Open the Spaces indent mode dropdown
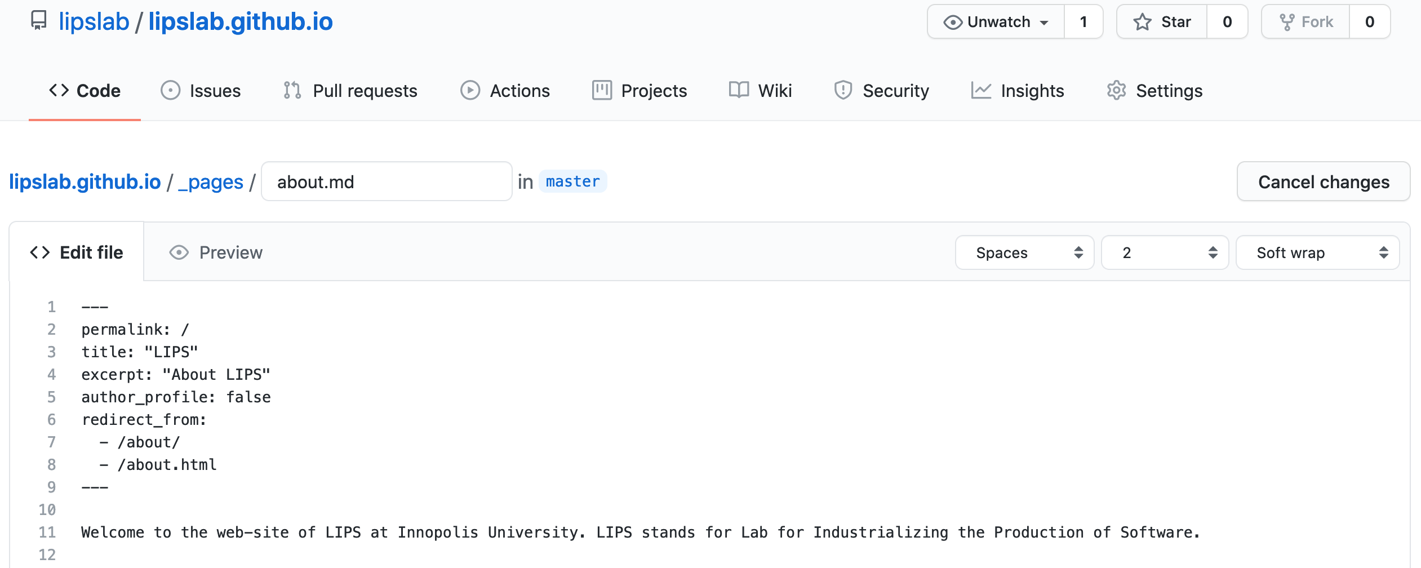 [1024, 252]
